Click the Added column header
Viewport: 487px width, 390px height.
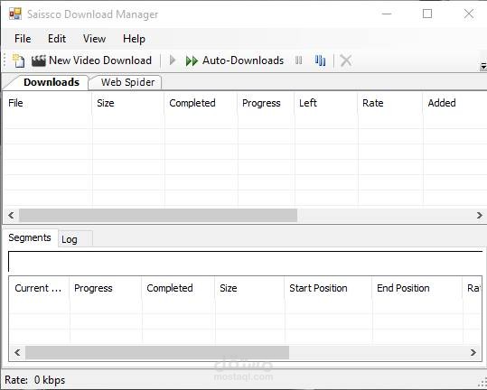point(454,103)
